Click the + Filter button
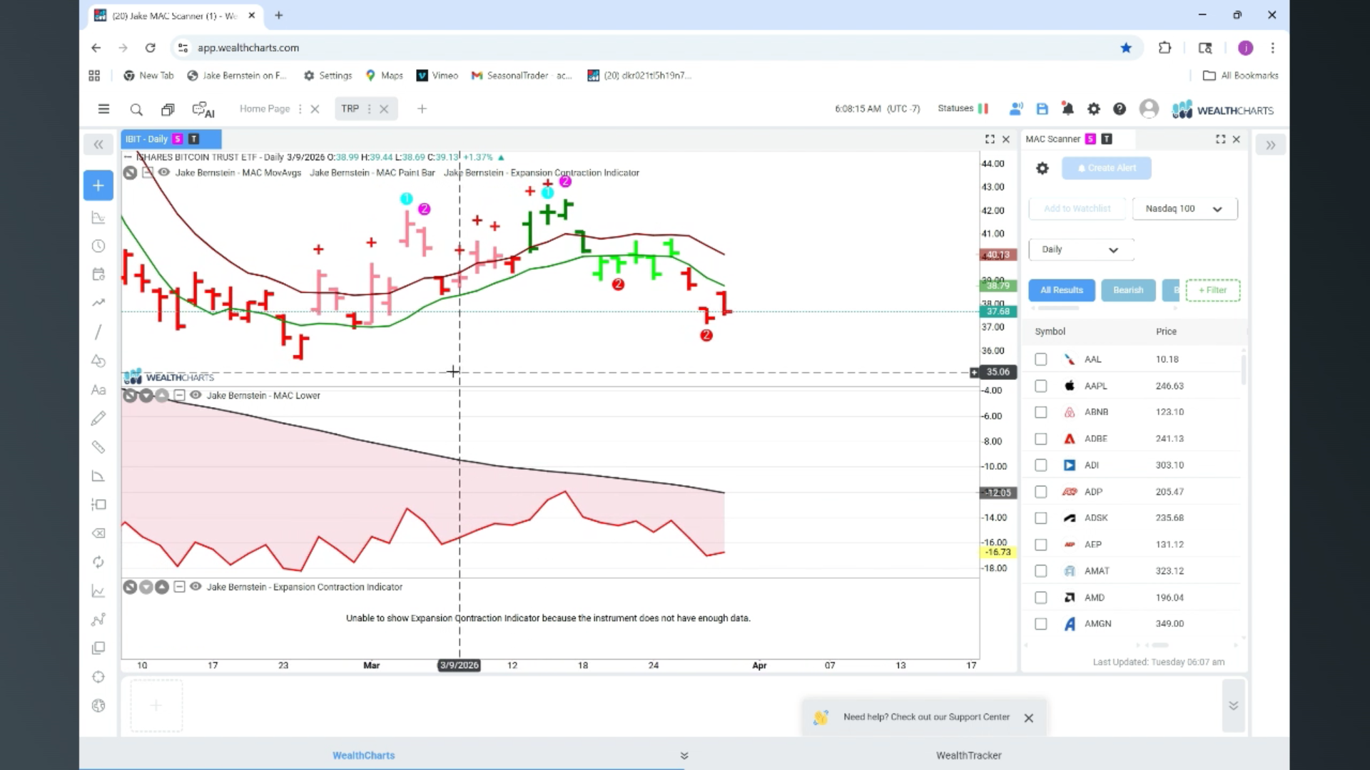The image size is (1370, 770). (1212, 290)
